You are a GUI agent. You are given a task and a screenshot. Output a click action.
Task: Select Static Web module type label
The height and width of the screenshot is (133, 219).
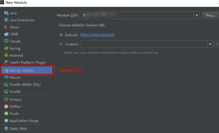click(x=18, y=129)
